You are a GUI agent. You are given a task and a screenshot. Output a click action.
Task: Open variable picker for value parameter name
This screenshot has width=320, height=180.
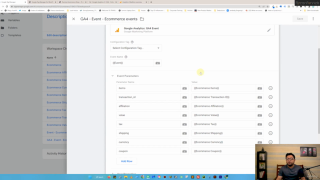[x=184, y=115]
